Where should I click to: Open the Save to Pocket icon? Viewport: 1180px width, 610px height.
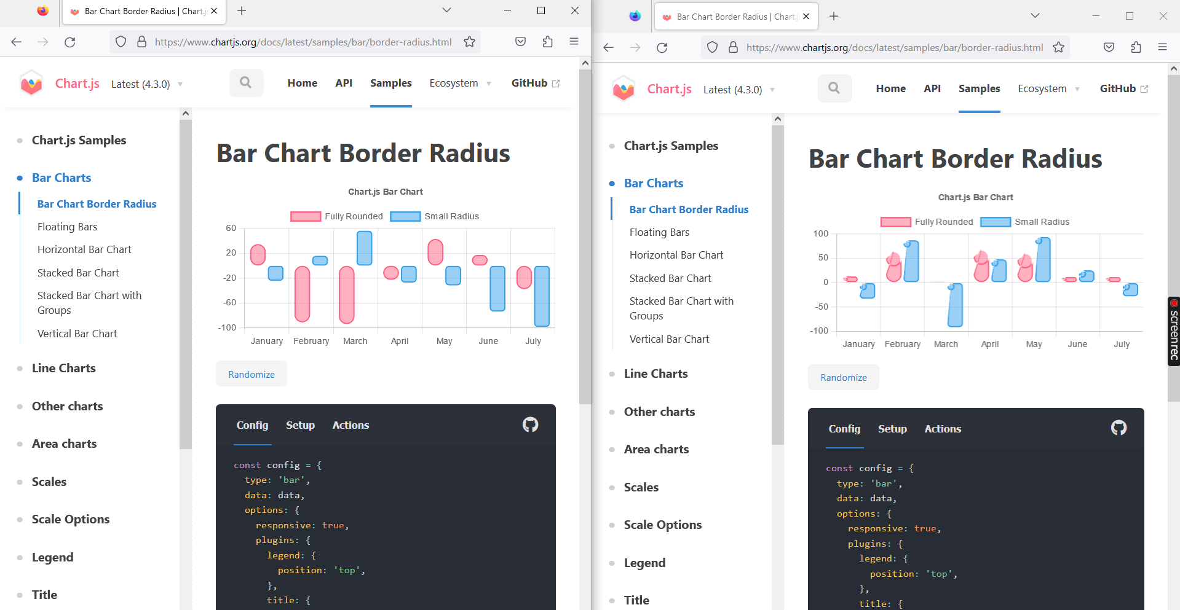click(520, 42)
